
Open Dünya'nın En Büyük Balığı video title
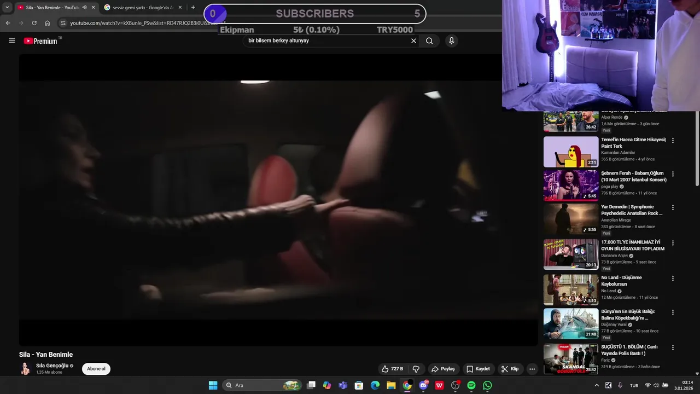(x=628, y=315)
